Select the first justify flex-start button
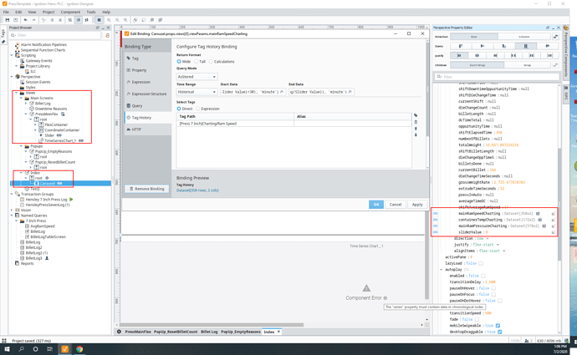The height and width of the screenshot is (355, 577). (x=459, y=55)
